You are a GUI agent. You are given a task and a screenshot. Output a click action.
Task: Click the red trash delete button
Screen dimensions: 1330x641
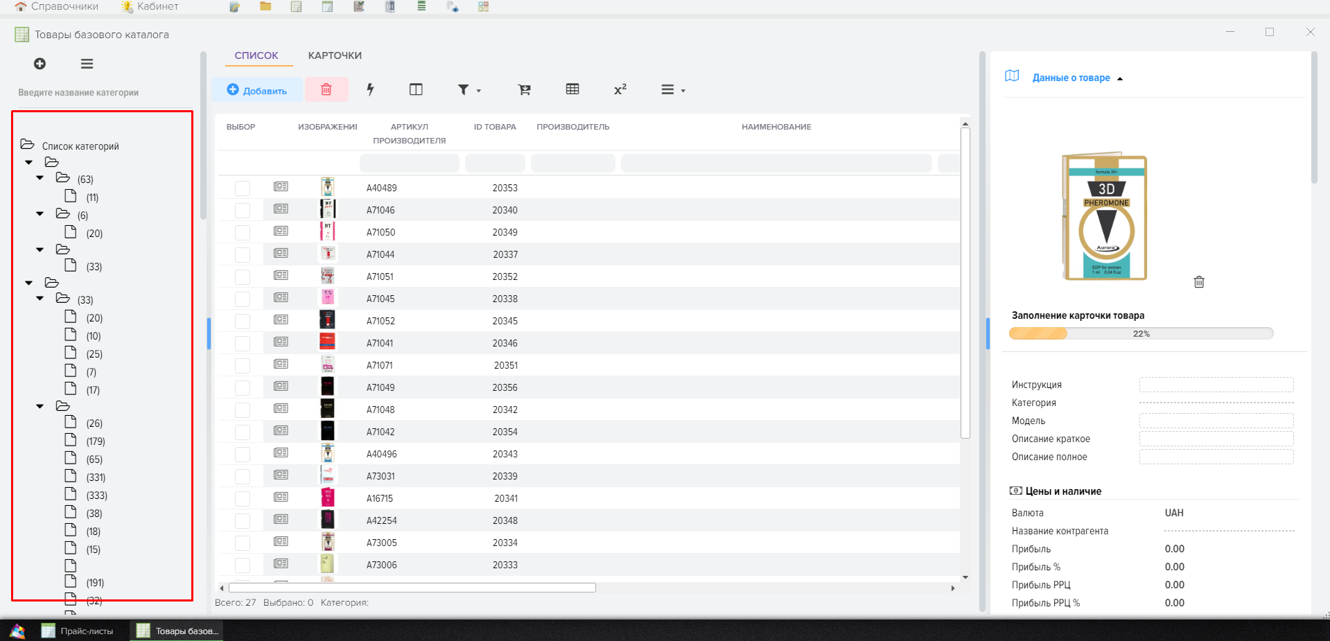[x=326, y=89]
